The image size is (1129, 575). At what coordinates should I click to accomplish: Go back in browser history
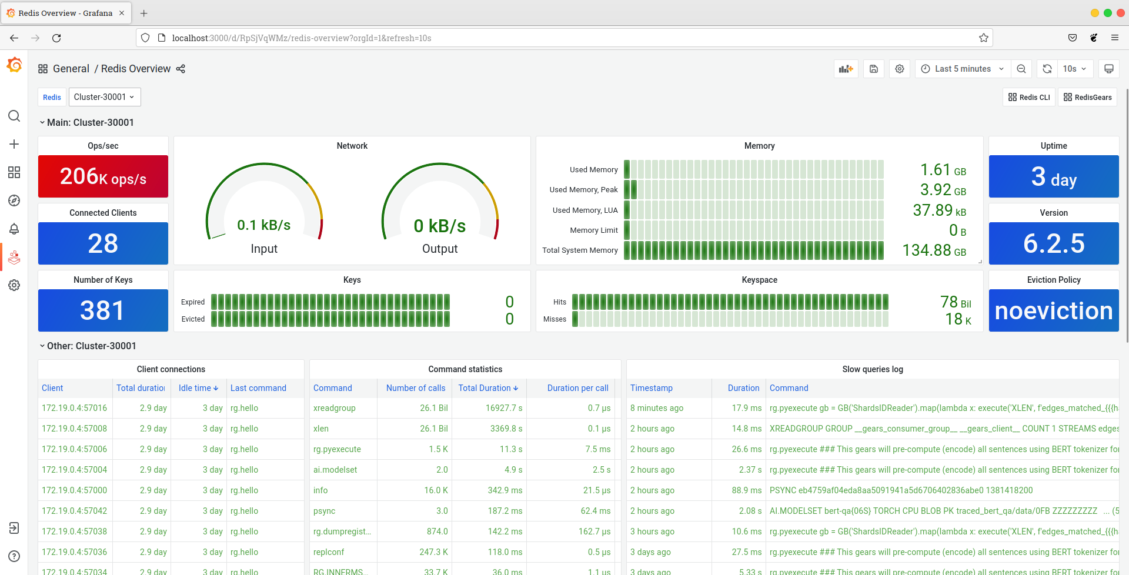(x=14, y=38)
